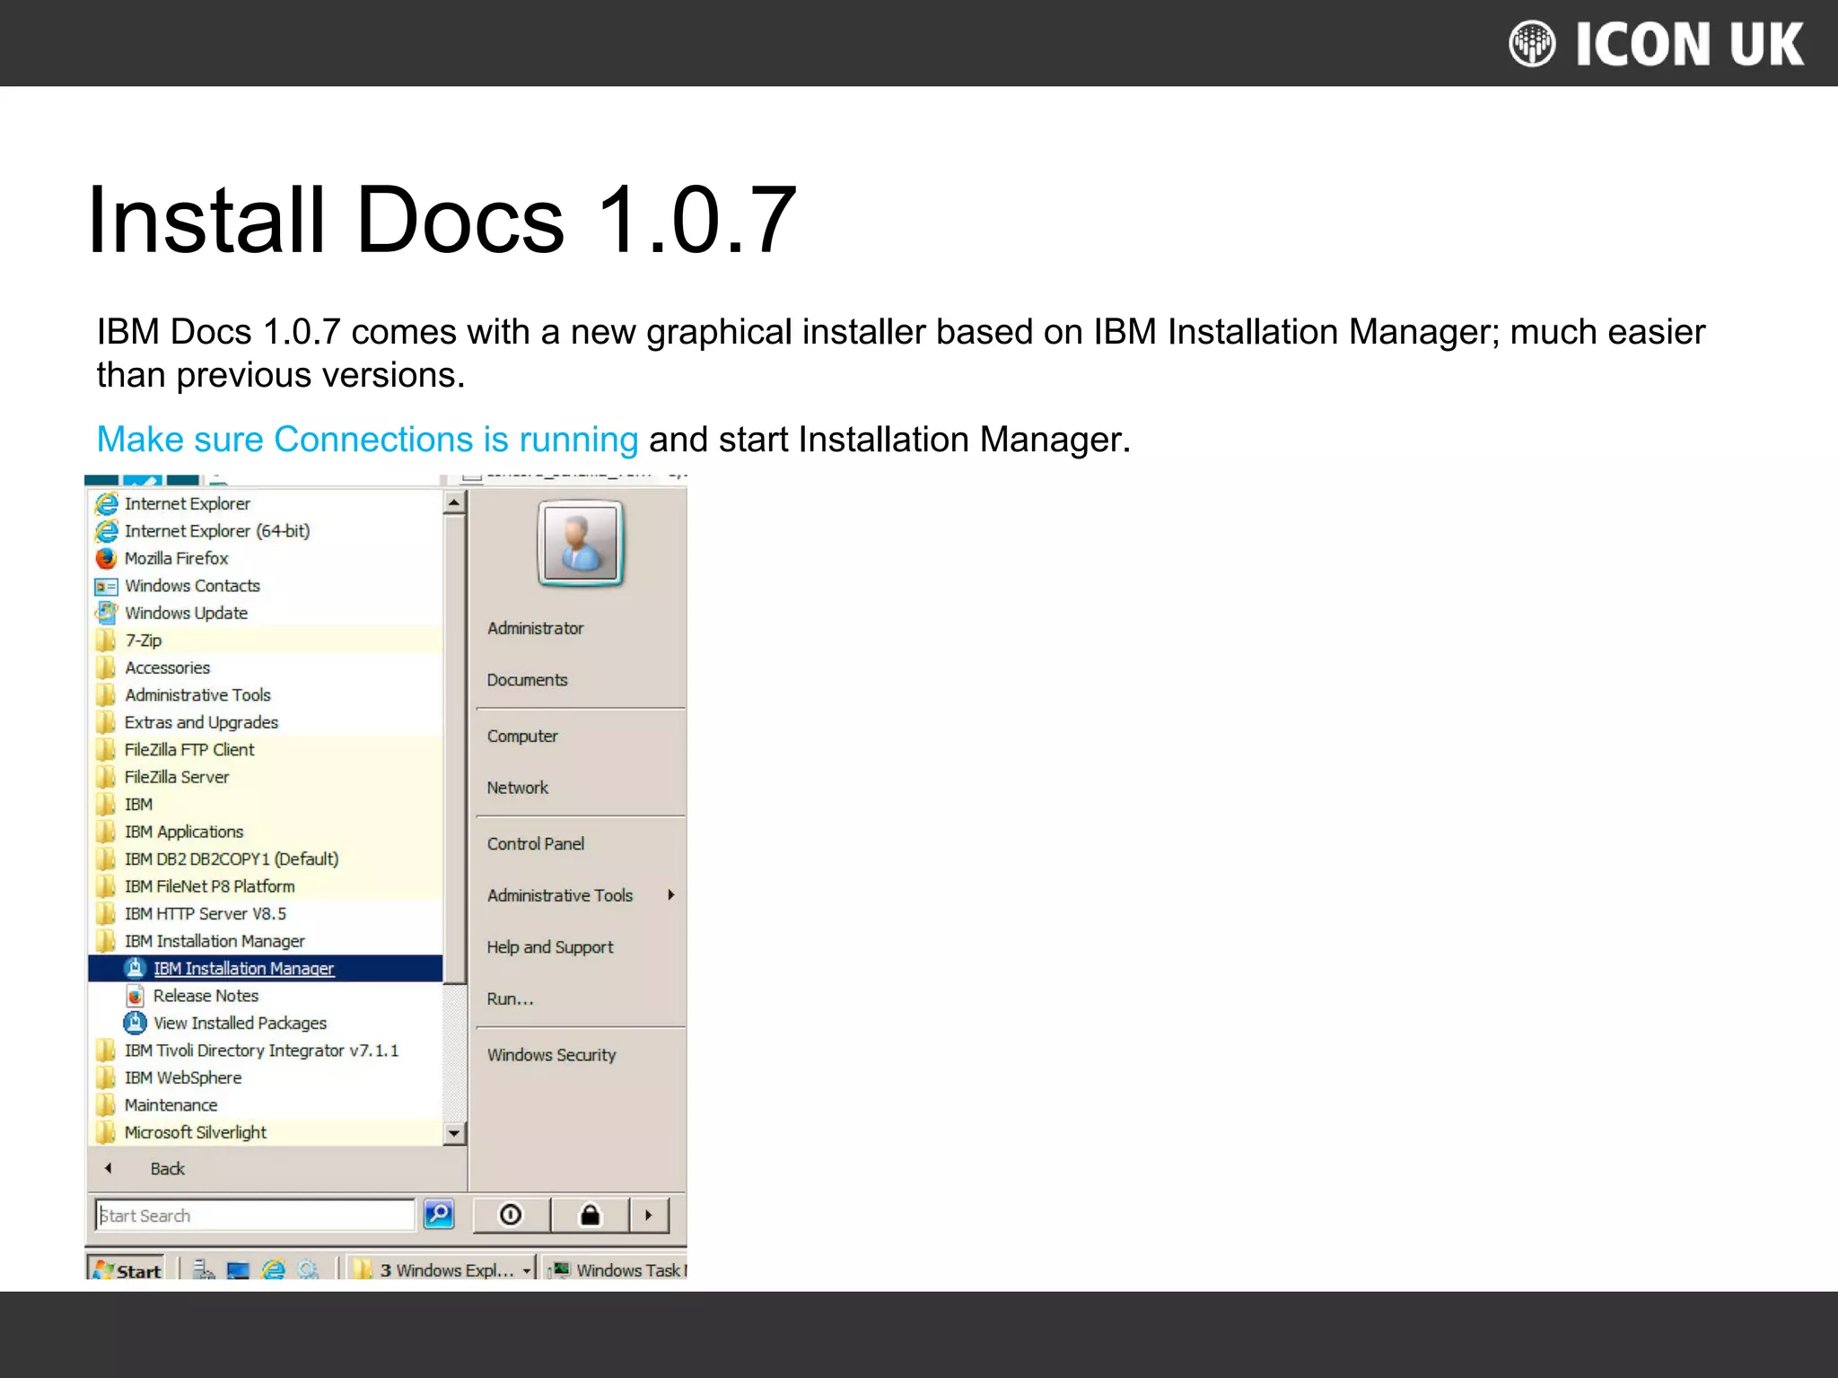Click the Windows Contacts icon

click(x=106, y=586)
